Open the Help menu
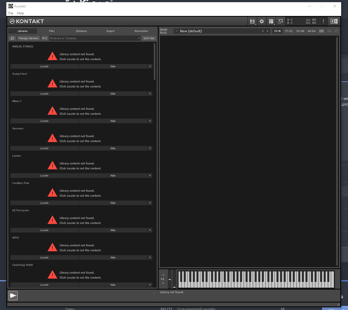Screen dimensions: 348x310 coord(20,13)
